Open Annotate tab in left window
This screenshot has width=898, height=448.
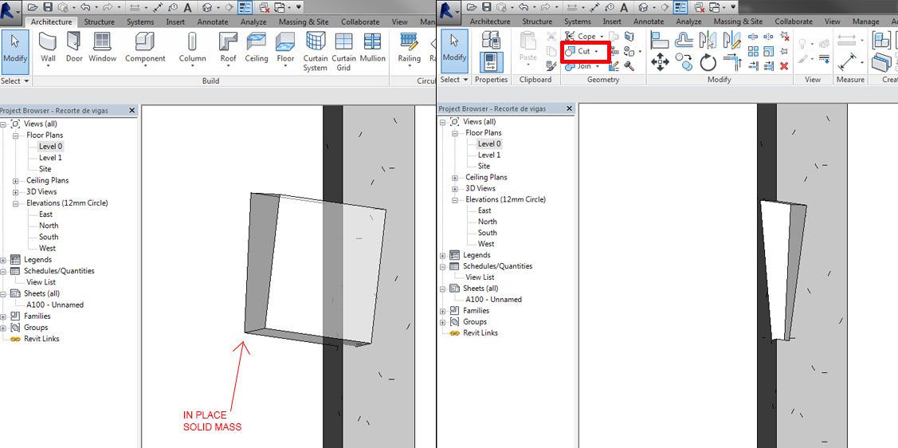212,22
